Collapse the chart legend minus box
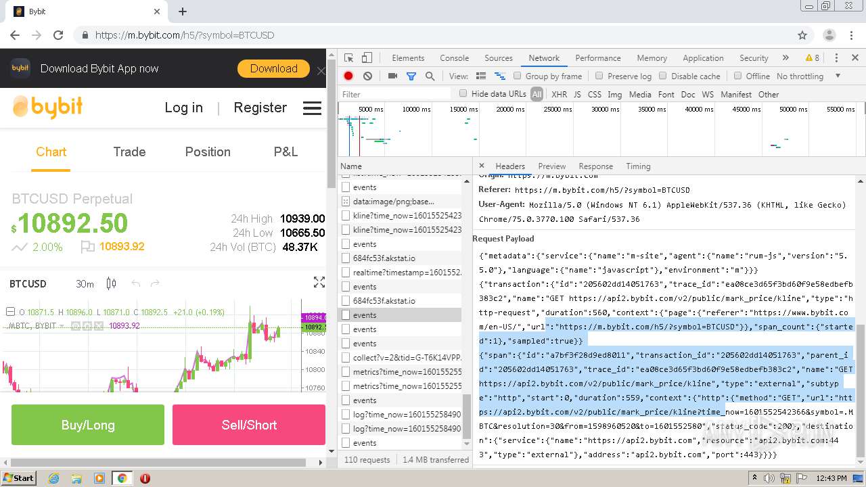The width and height of the screenshot is (866, 487). (10, 312)
